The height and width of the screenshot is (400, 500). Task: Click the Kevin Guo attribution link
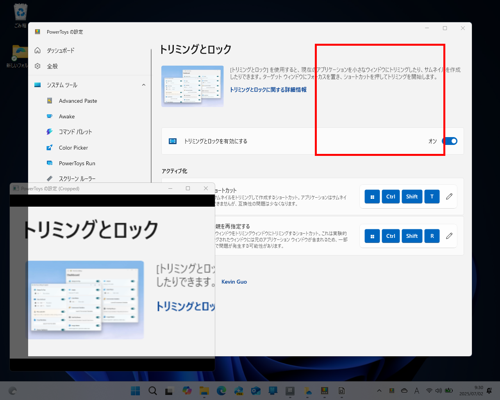(234, 282)
